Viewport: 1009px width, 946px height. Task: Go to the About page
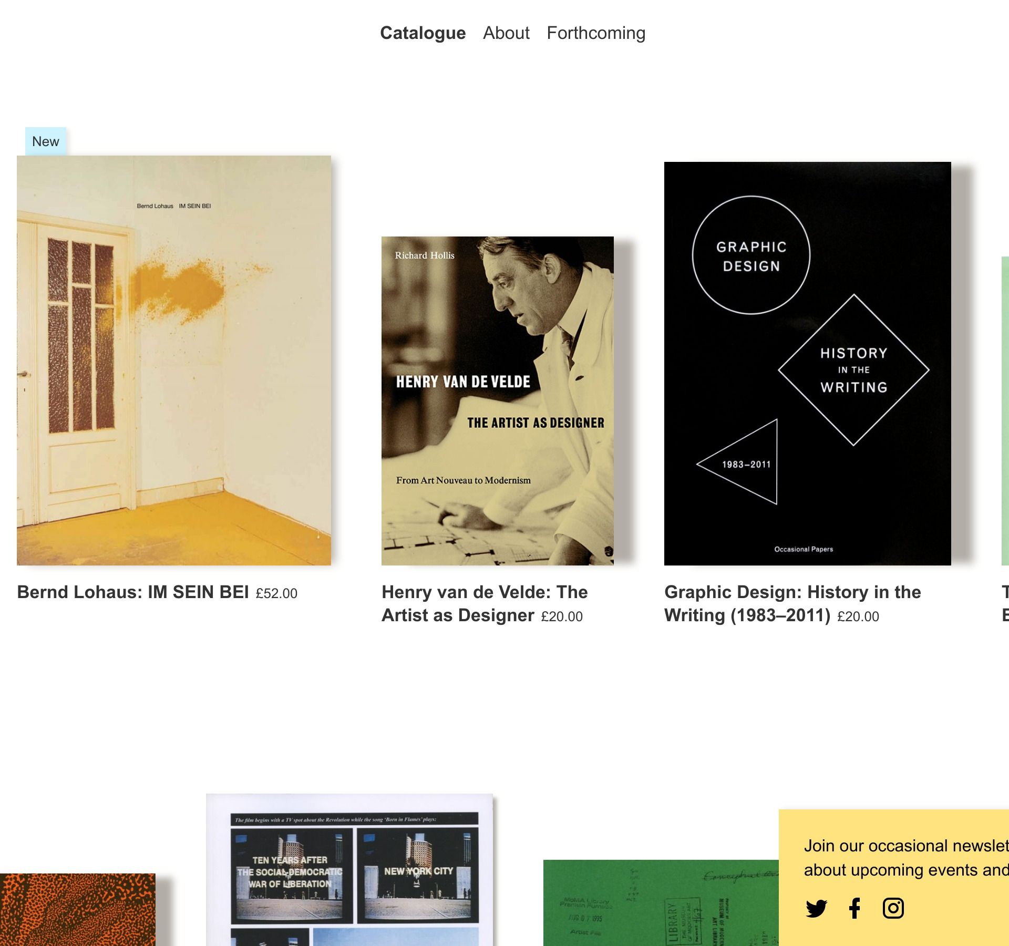(506, 33)
